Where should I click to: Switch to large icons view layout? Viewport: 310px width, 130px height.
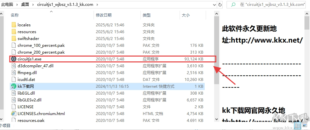coord(304,125)
